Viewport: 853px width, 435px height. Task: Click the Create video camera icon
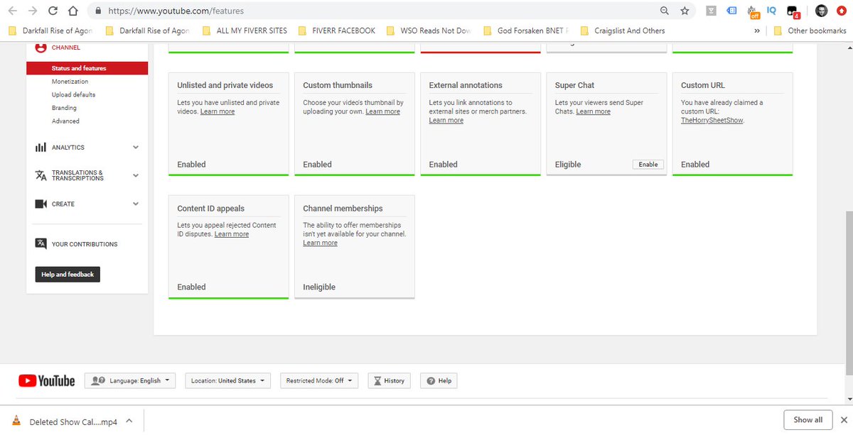click(41, 204)
